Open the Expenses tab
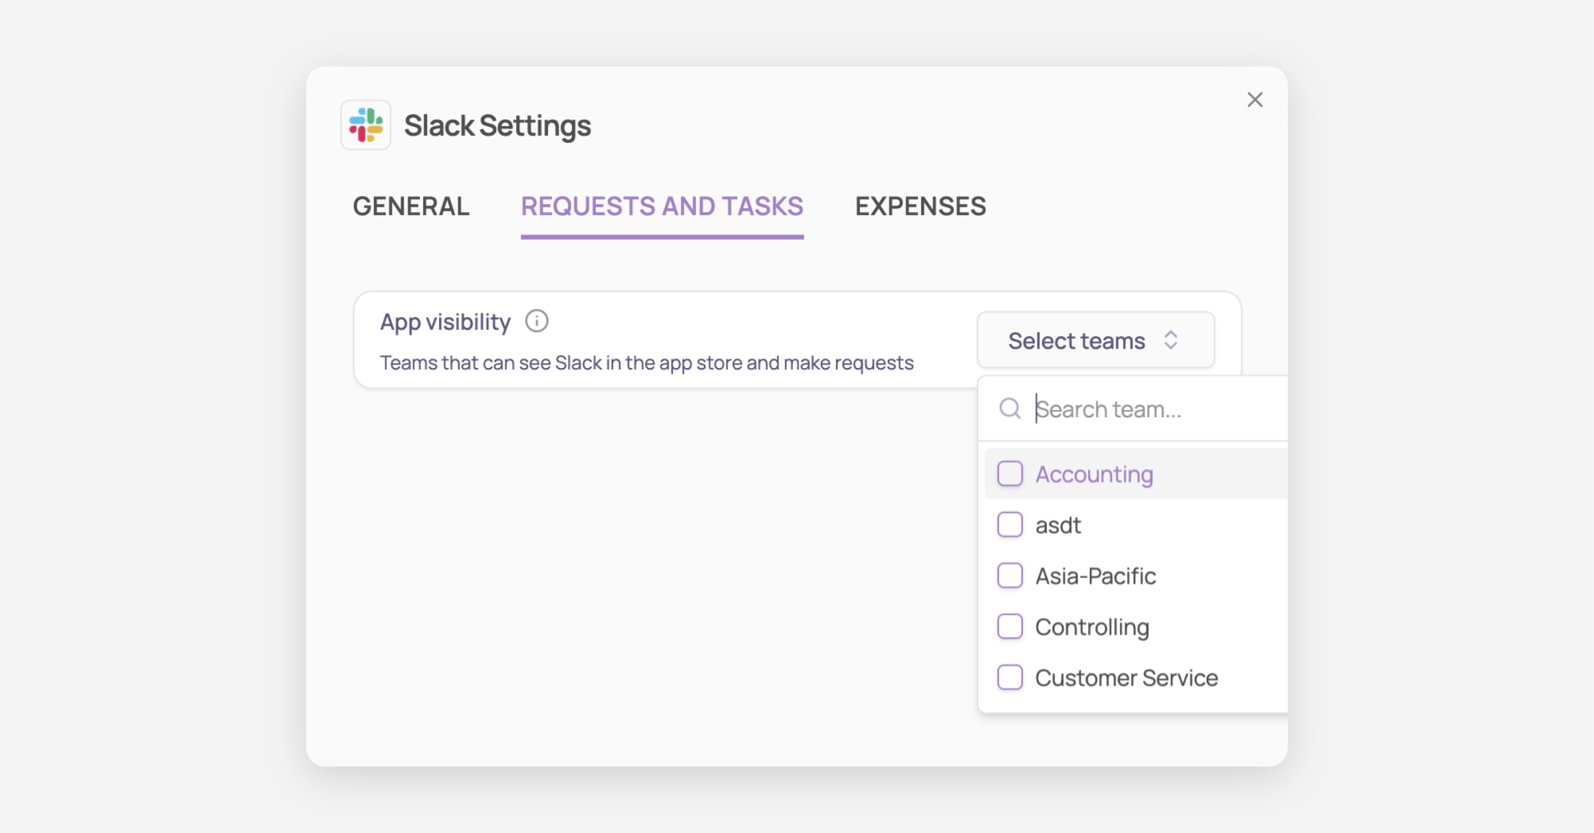 pos(921,207)
